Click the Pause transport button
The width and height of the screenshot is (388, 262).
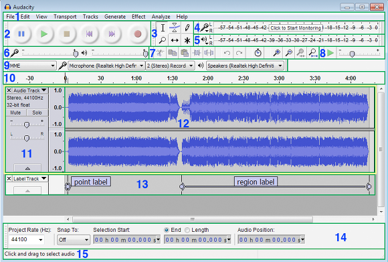[21, 34]
